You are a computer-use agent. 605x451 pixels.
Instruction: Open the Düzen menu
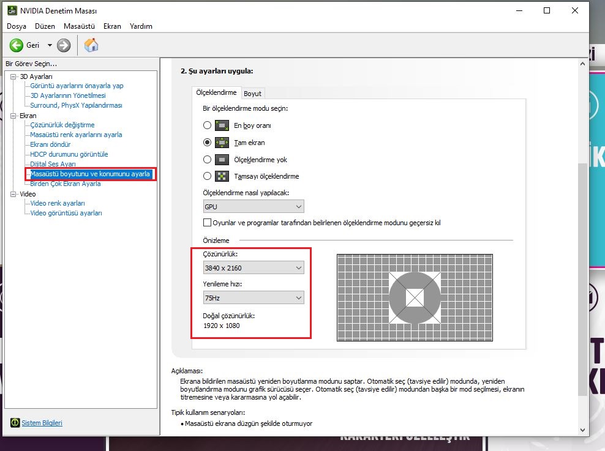(x=45, y=26)
